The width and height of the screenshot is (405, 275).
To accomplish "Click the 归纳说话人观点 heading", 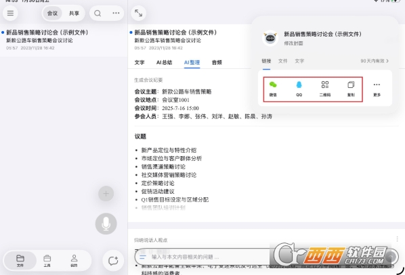I will (150, 241).
